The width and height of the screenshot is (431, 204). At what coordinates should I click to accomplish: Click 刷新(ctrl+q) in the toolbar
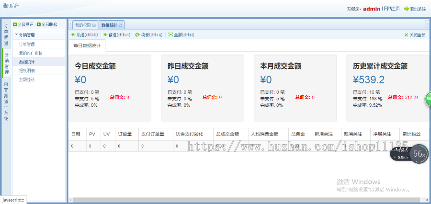click(x=149, y=35)
